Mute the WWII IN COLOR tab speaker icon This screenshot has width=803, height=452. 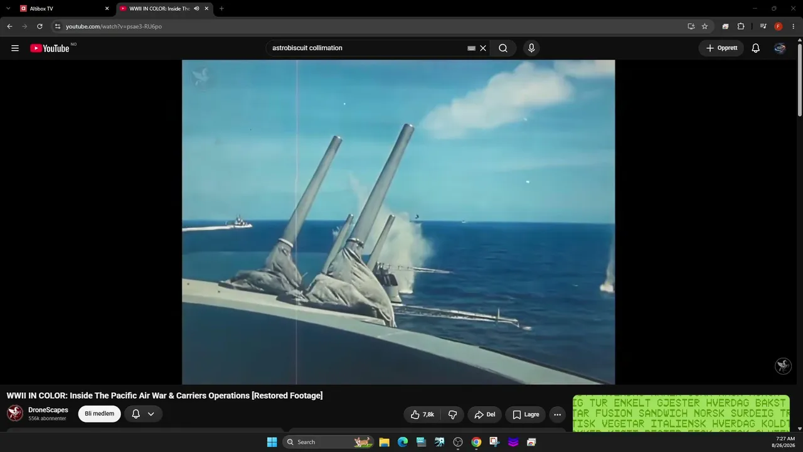point(196,9)
